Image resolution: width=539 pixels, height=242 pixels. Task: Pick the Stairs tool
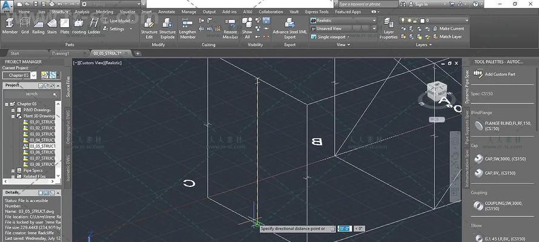pyautogui.click(x=52, y=25)
